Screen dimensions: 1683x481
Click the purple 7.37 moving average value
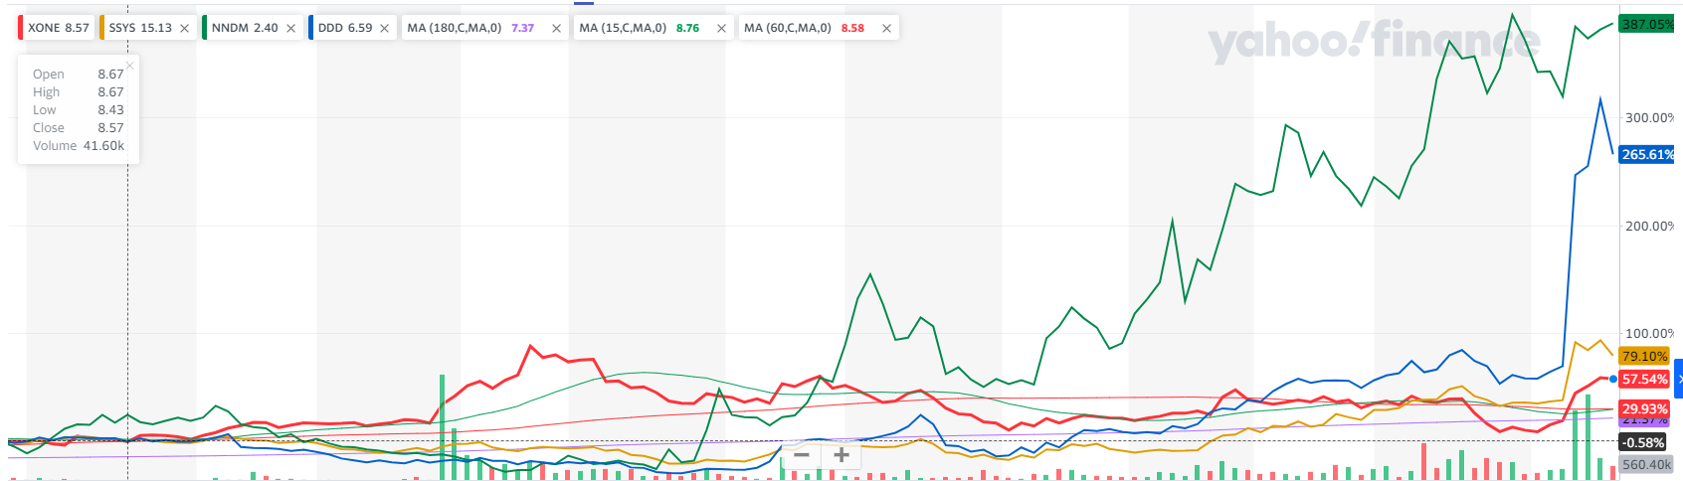(x=522, y=28)
